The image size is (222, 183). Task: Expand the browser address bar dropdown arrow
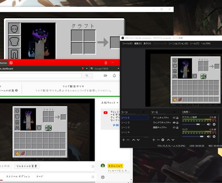click(x=87, y=68)
